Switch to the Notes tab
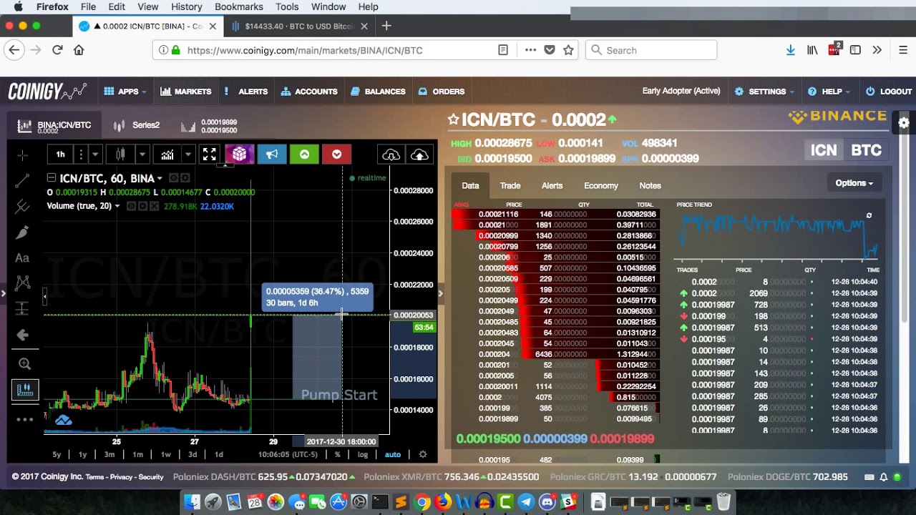 pos(650,185)
